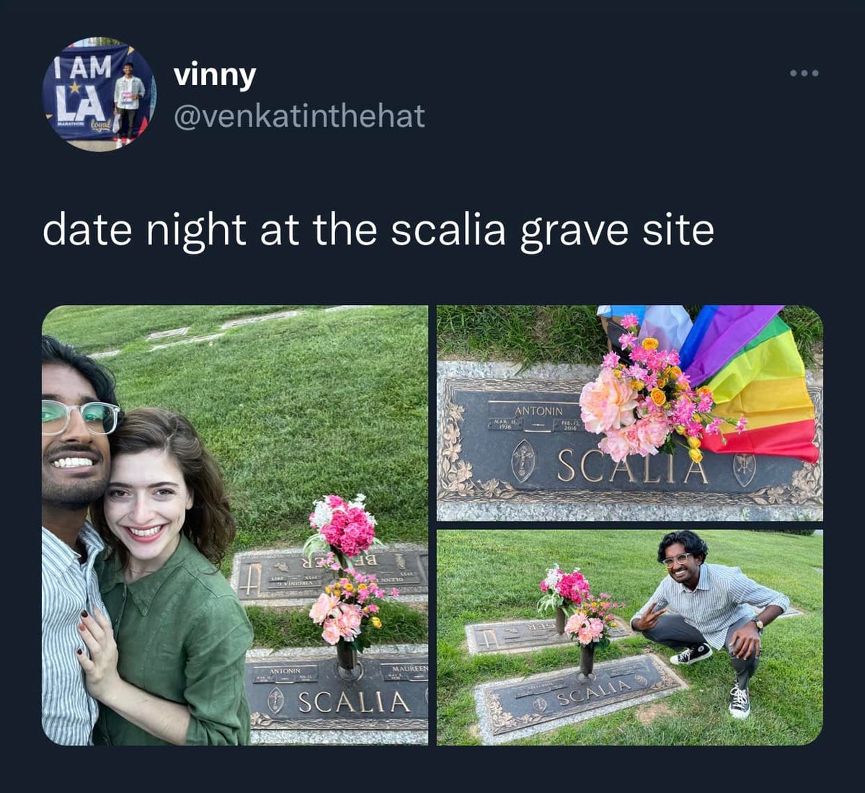Click the man's glasses in the selfie

[x=79, y=418]
